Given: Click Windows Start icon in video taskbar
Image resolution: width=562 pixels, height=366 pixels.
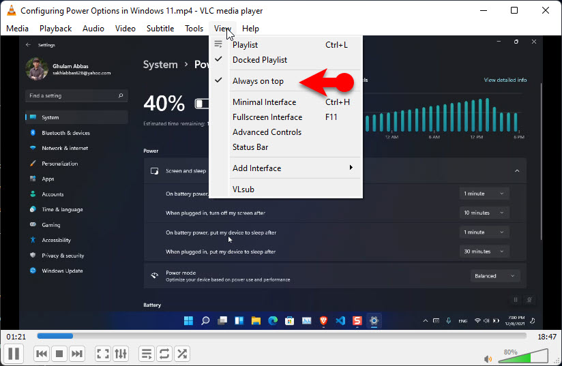Looking at the screenshot, I should coord(188,320).
